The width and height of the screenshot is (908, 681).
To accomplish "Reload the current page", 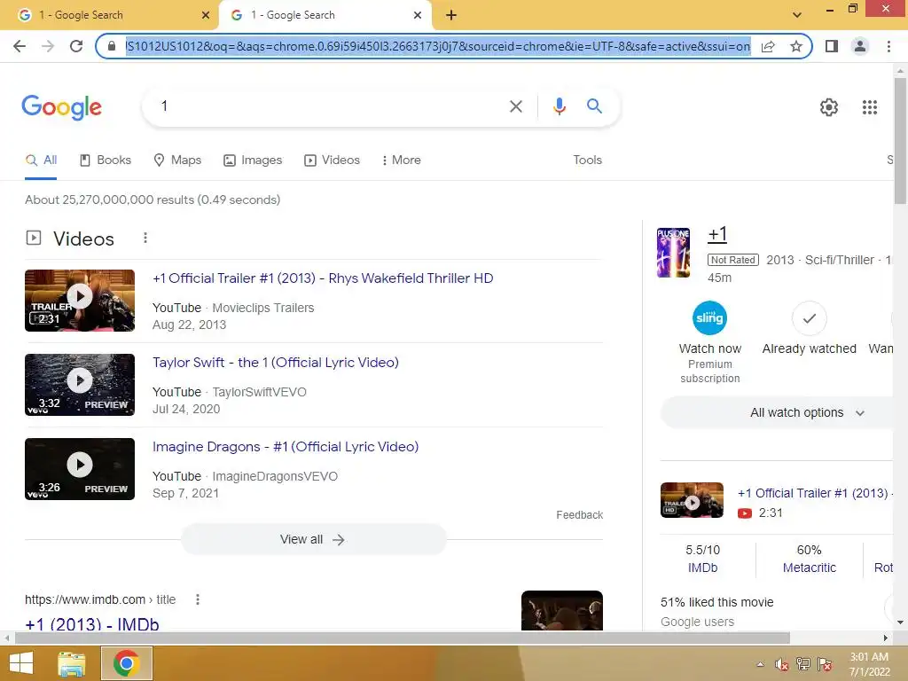I will click(76, 46).
